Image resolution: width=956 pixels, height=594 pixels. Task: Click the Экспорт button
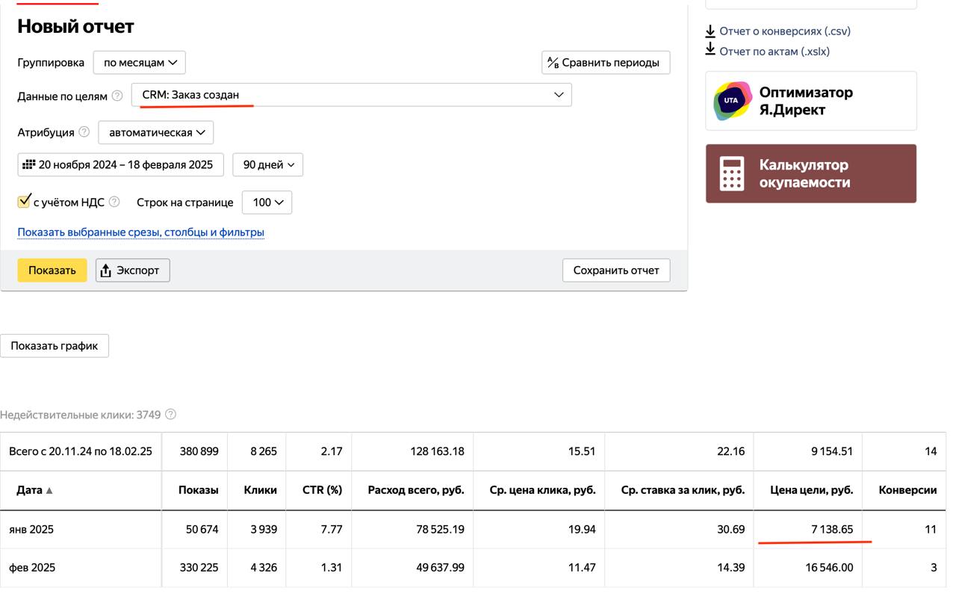coord(133,270)
